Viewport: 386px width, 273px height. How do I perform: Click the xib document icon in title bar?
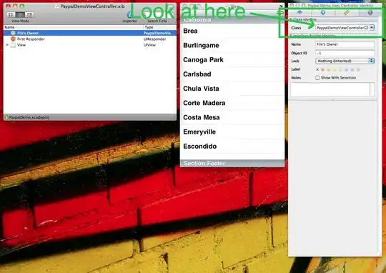[x=57, y=6]
